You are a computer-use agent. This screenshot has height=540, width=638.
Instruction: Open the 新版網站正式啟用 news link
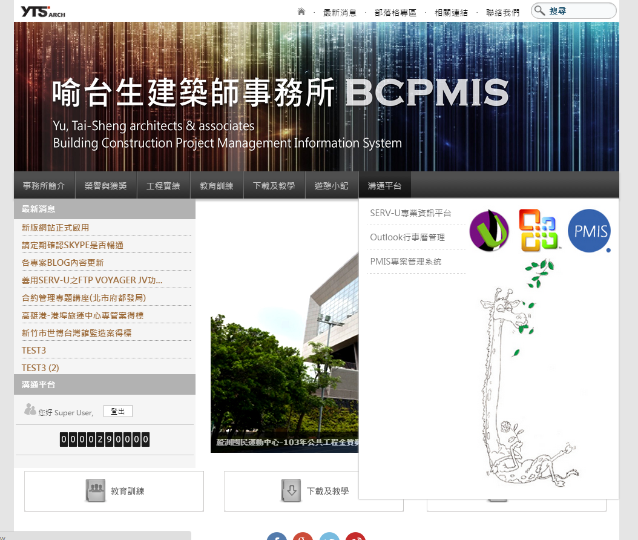pyautogui.click(x=55, y=228)
